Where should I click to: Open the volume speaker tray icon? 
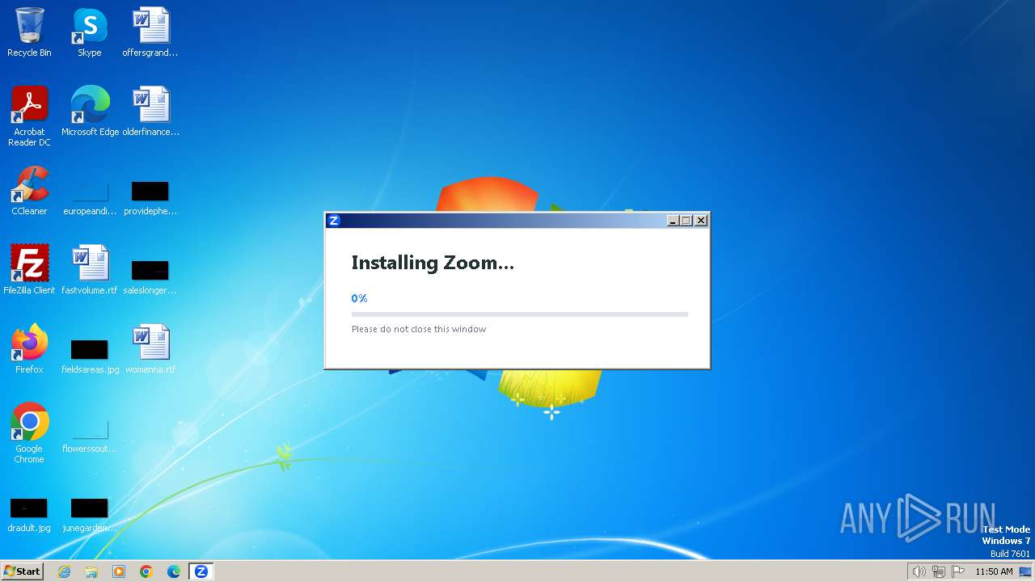[919, 571]
